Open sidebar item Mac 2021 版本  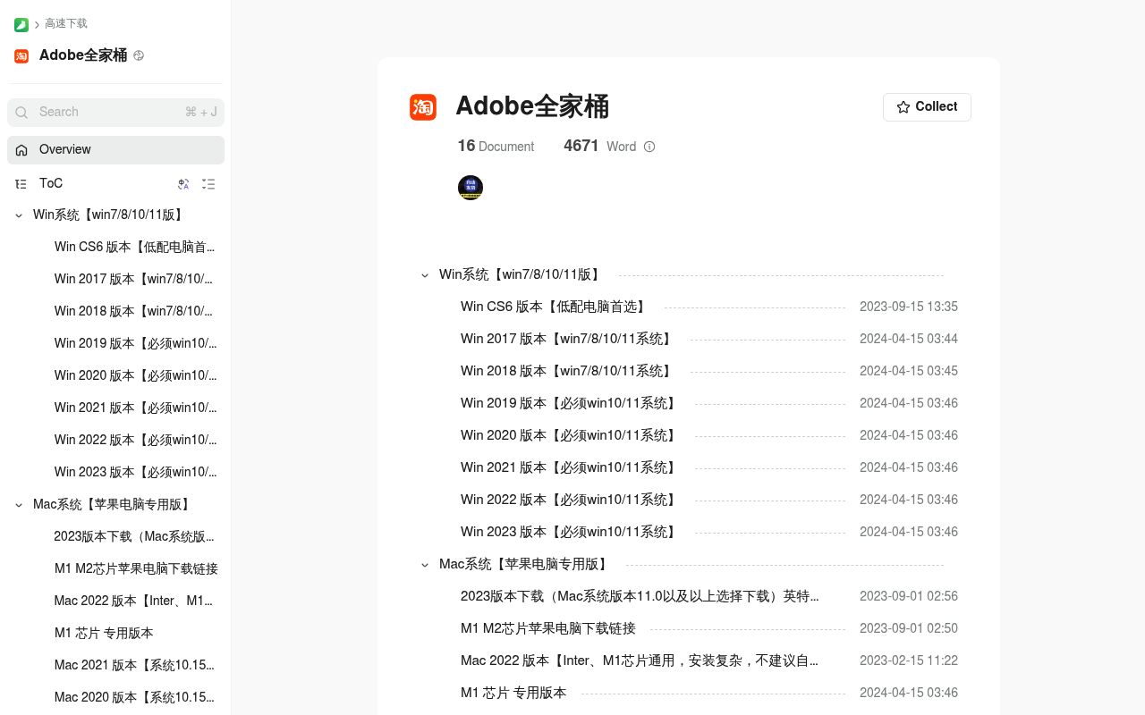pyautogui.click(x=135, y=665)
